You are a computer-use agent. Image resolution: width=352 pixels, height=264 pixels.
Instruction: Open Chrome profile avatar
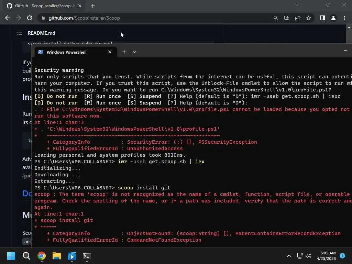pyautogui.click(x=333, y=18)
